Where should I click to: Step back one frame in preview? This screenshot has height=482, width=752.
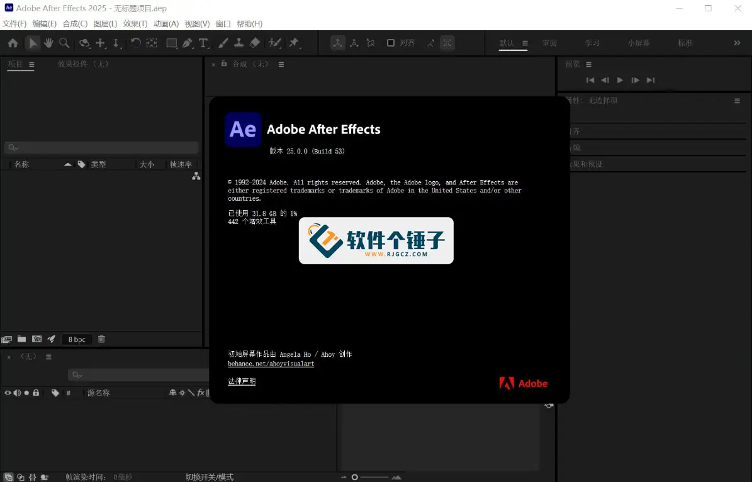pos(605,80)
